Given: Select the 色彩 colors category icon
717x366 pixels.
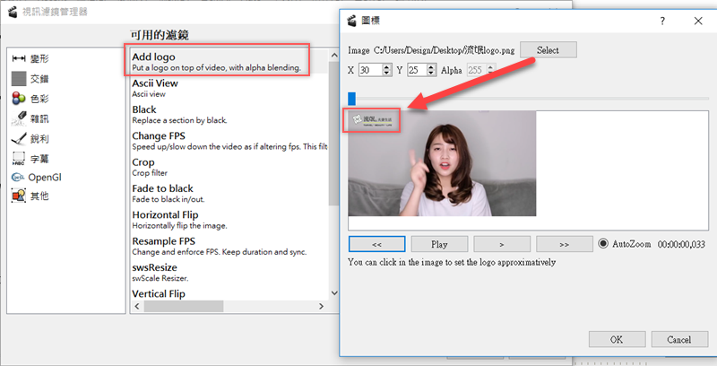Looking at the screenshot, I should click(x=19, y=99).
